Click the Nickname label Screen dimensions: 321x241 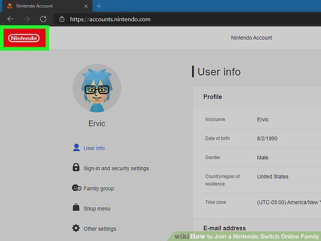[215, 119]
